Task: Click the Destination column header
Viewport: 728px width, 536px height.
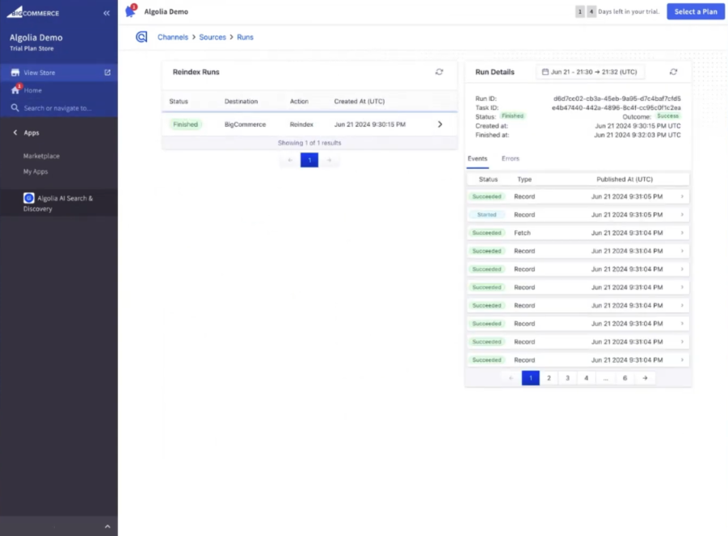Action: [x=241, y=101]
